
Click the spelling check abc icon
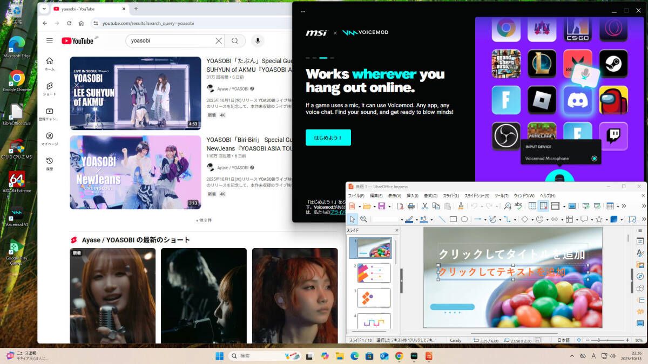518,206
